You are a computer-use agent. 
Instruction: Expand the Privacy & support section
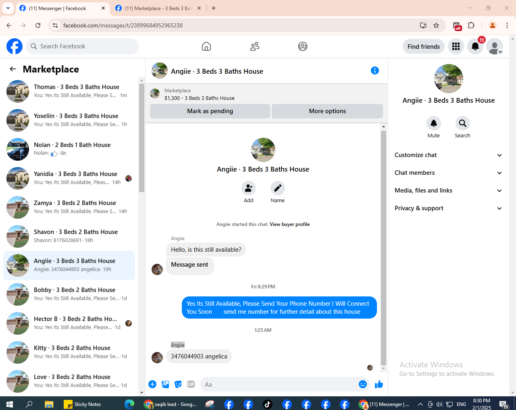coord(448,208)
